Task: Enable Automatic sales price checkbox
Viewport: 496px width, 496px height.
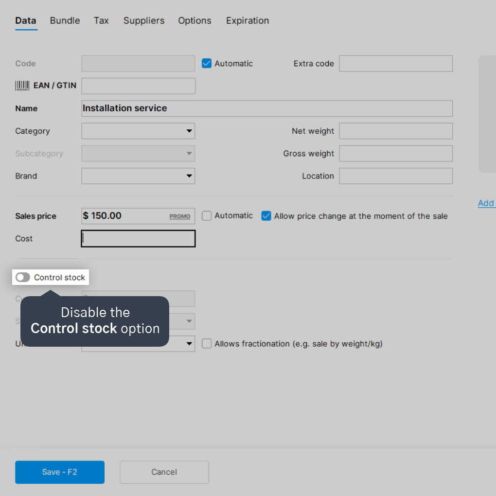Action: click(x=207, y=216)
